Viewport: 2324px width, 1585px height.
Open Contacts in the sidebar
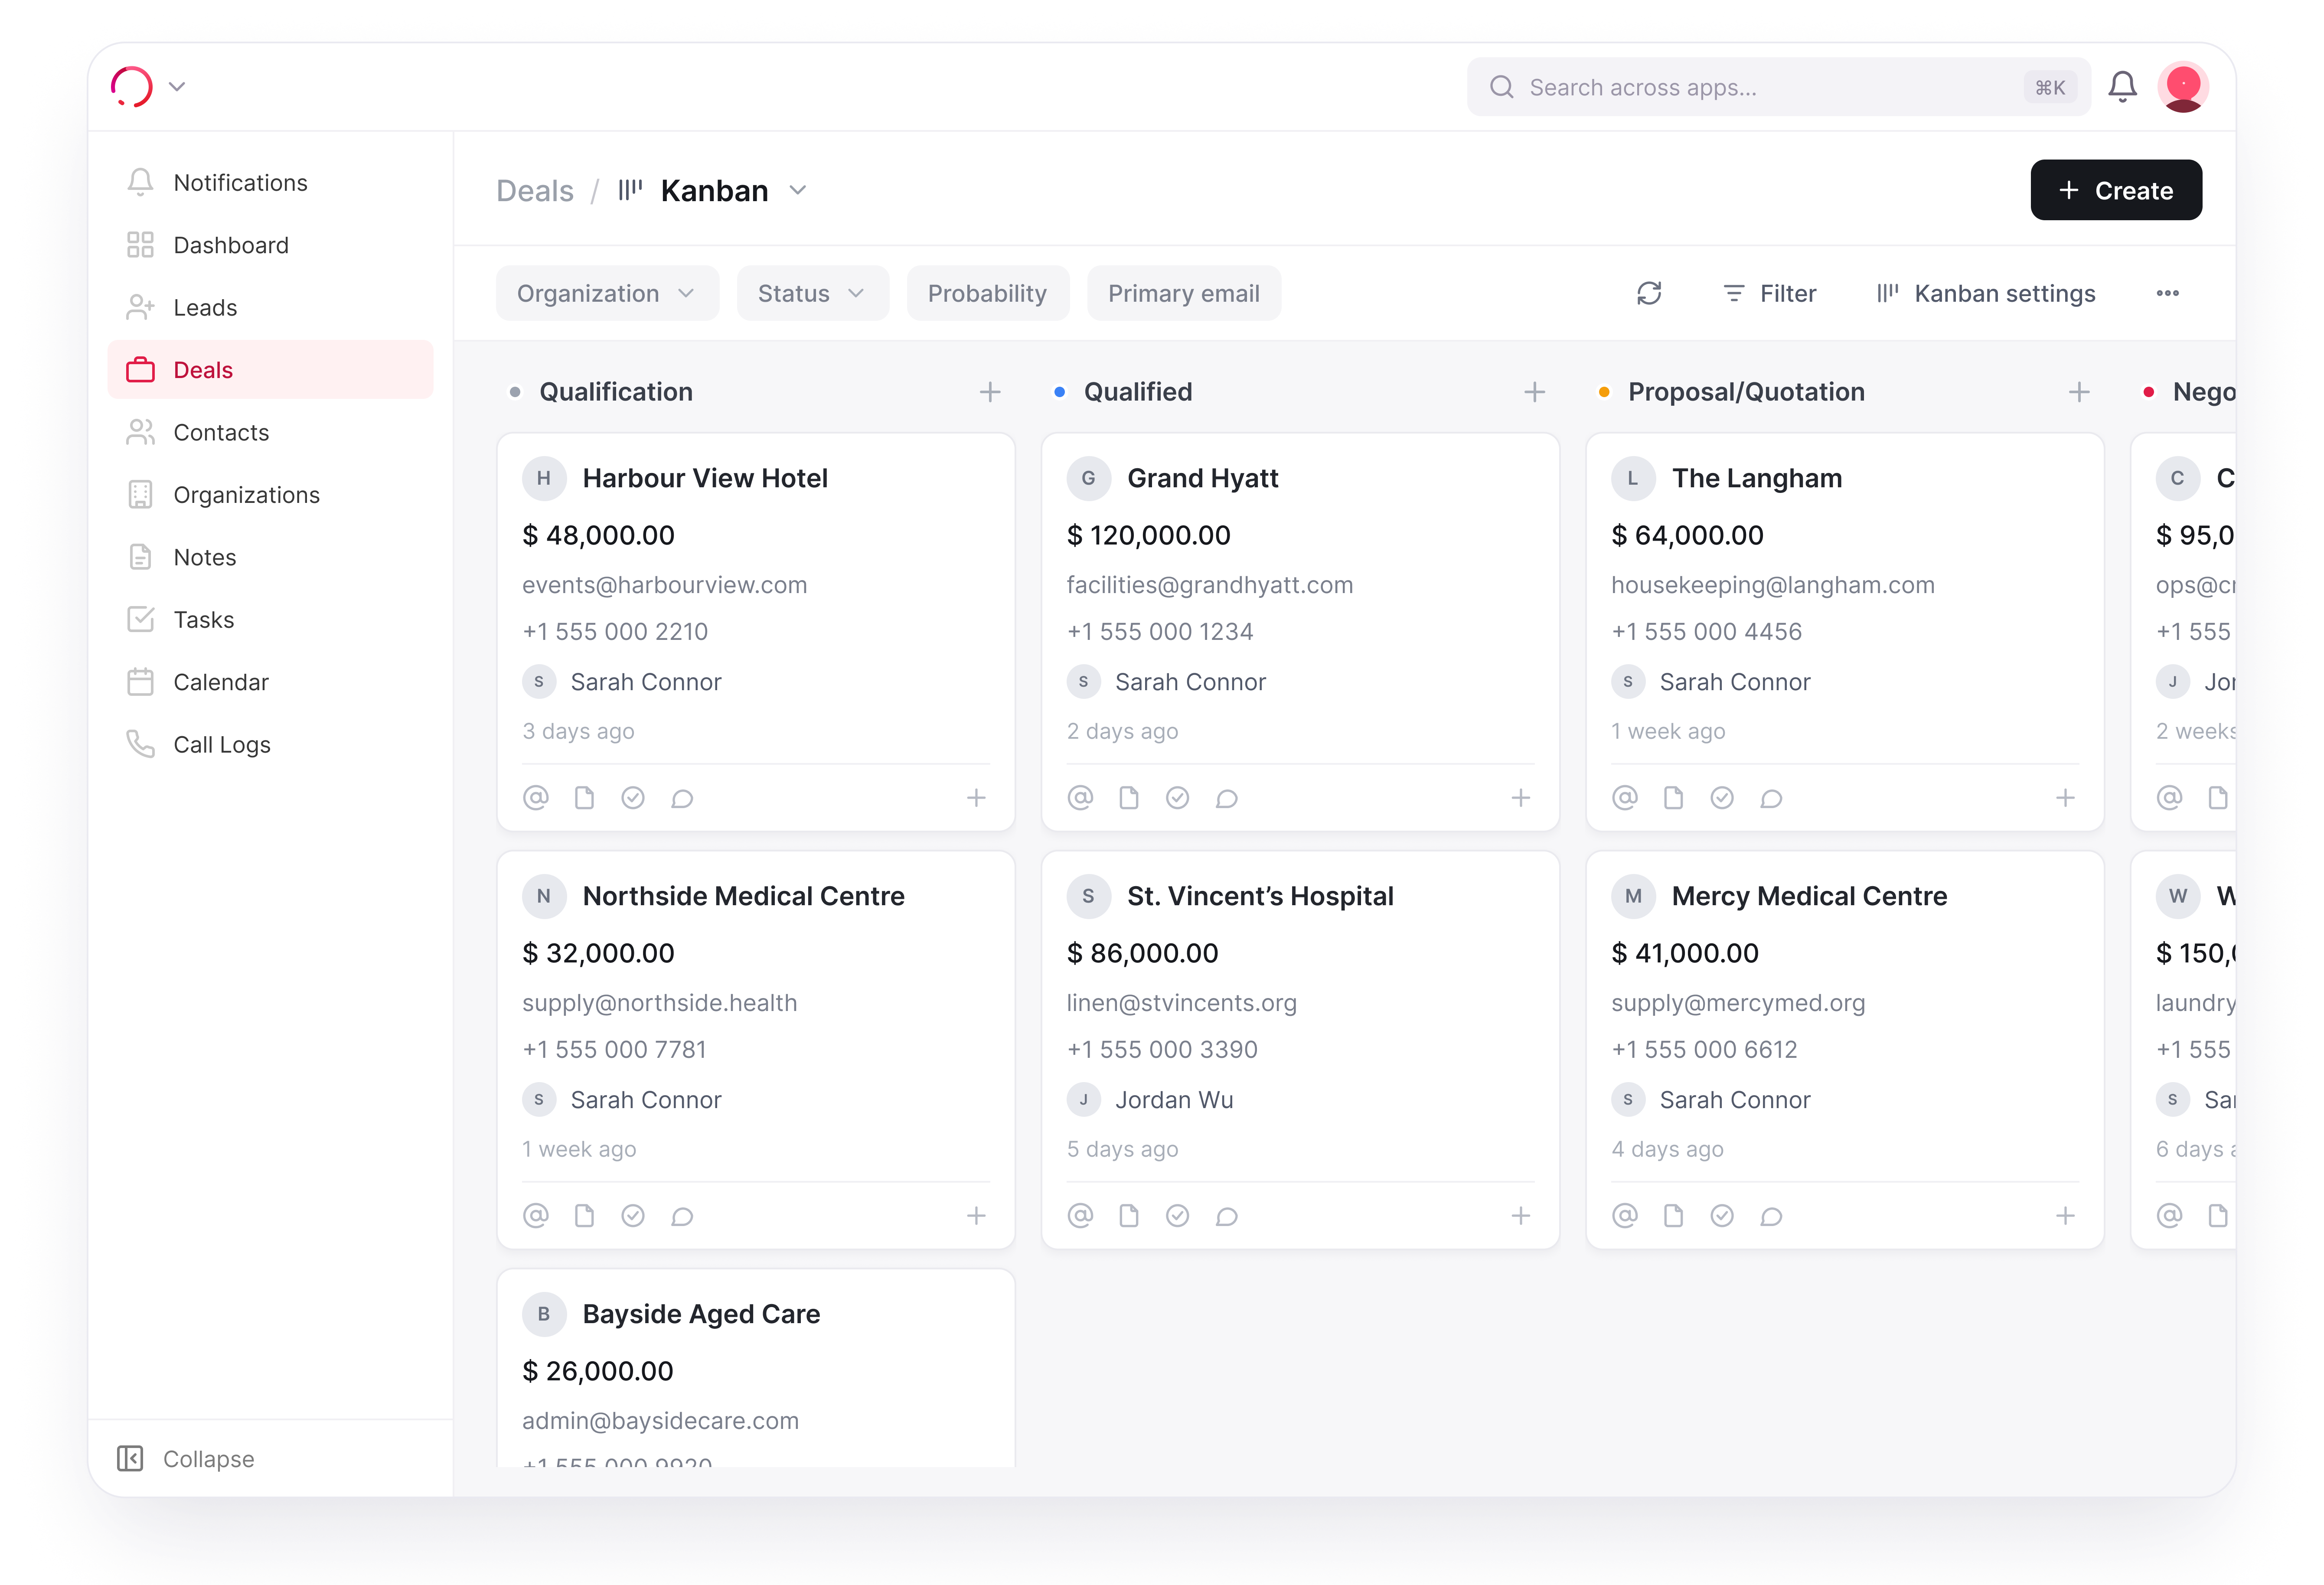[x=270, y=432]
